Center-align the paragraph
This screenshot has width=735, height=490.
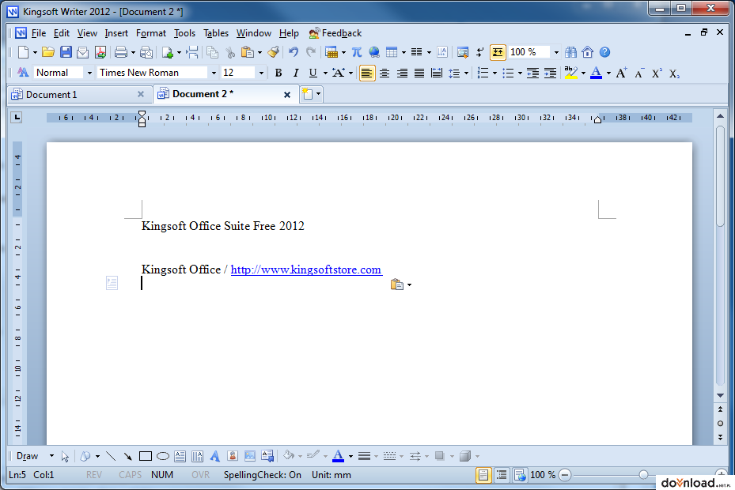pos(385,73)
